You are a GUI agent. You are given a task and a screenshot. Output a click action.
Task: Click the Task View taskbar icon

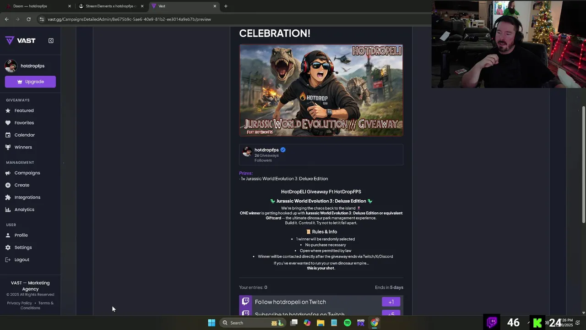click(x=294, y=323)
